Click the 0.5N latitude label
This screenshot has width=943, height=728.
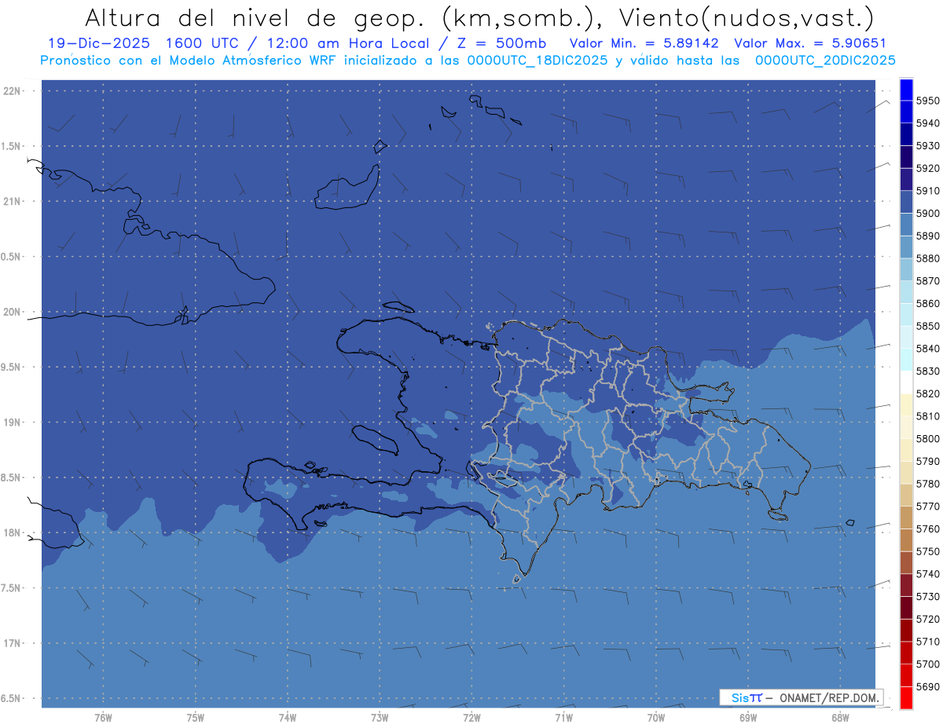tap(10, 257)
